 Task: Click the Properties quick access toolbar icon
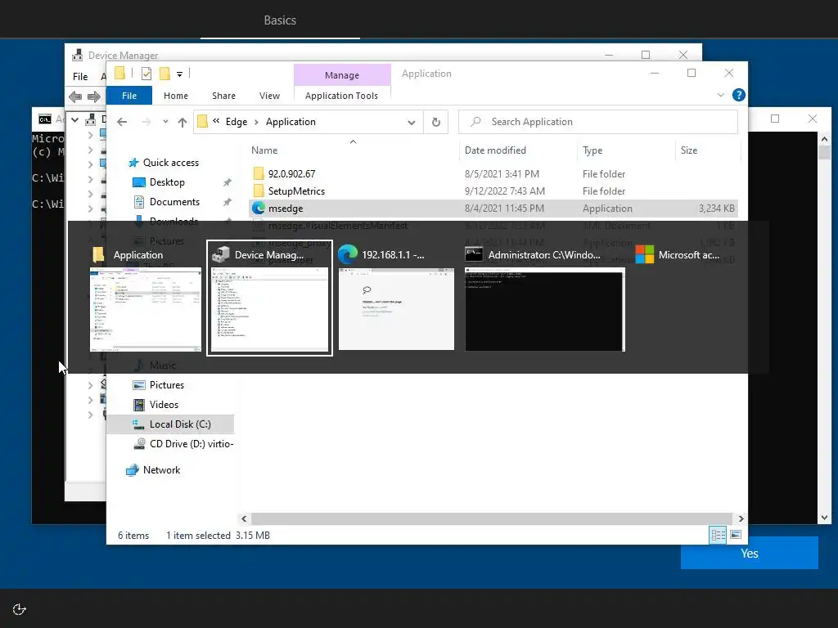pos(146,74)
